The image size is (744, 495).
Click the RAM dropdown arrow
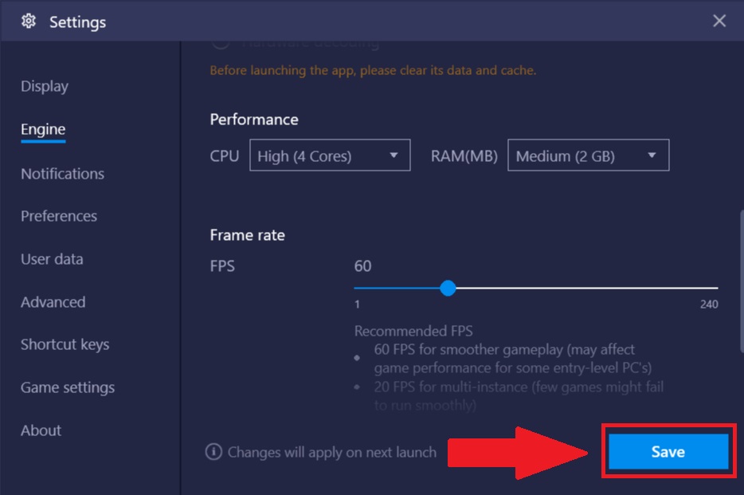[652, 155]
